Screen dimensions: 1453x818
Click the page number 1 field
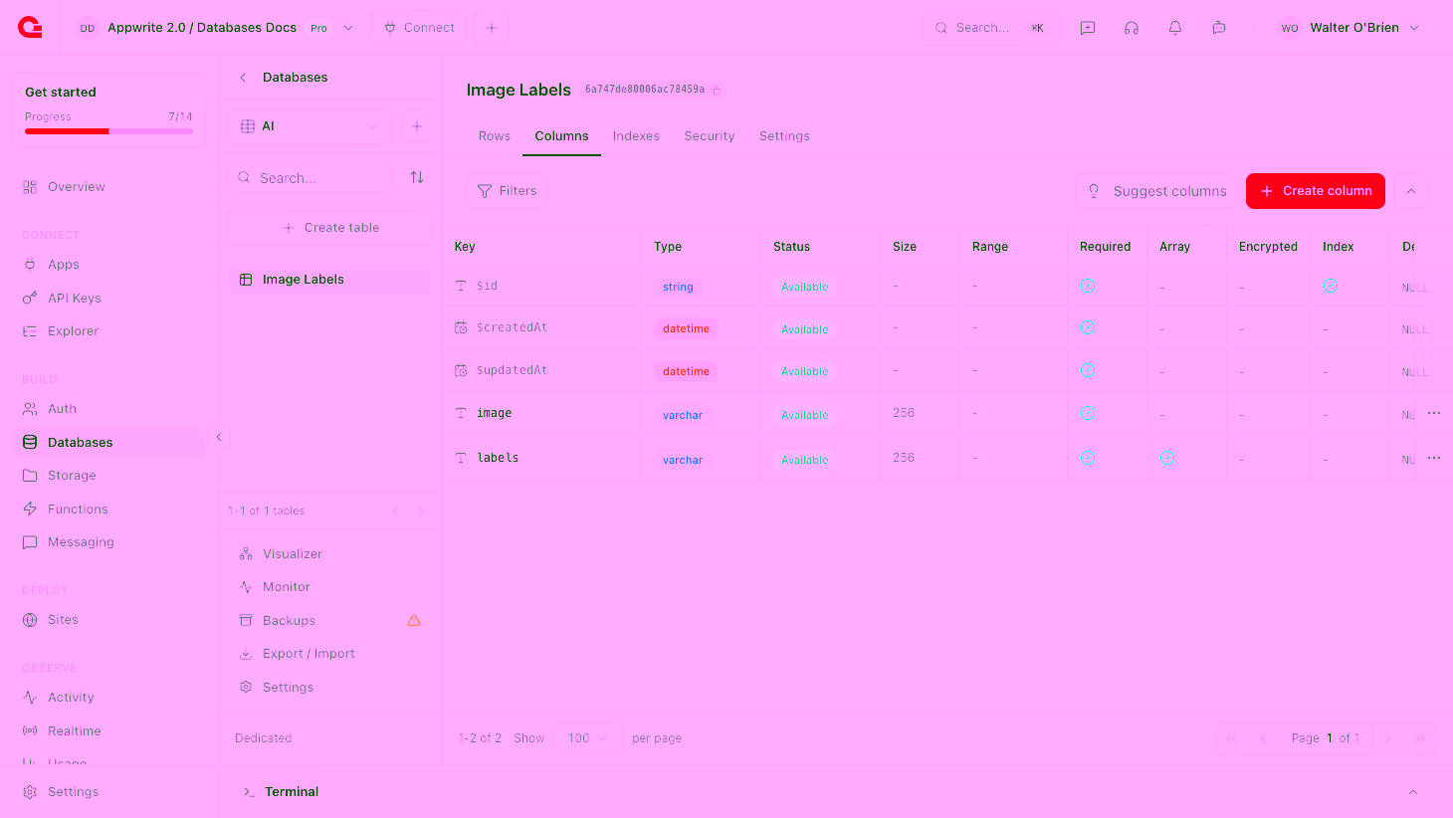(1330, 738)
